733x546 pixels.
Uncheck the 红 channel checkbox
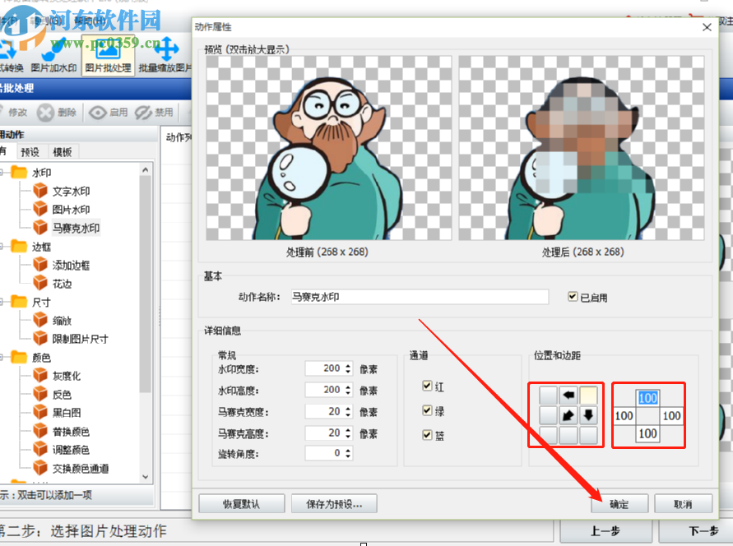(427, 386)
